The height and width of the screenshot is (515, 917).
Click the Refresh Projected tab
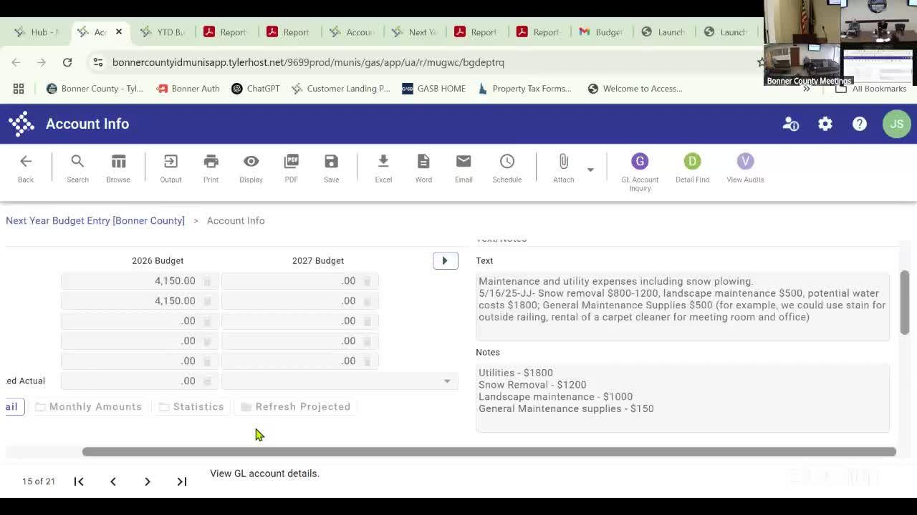click(295, 407)
